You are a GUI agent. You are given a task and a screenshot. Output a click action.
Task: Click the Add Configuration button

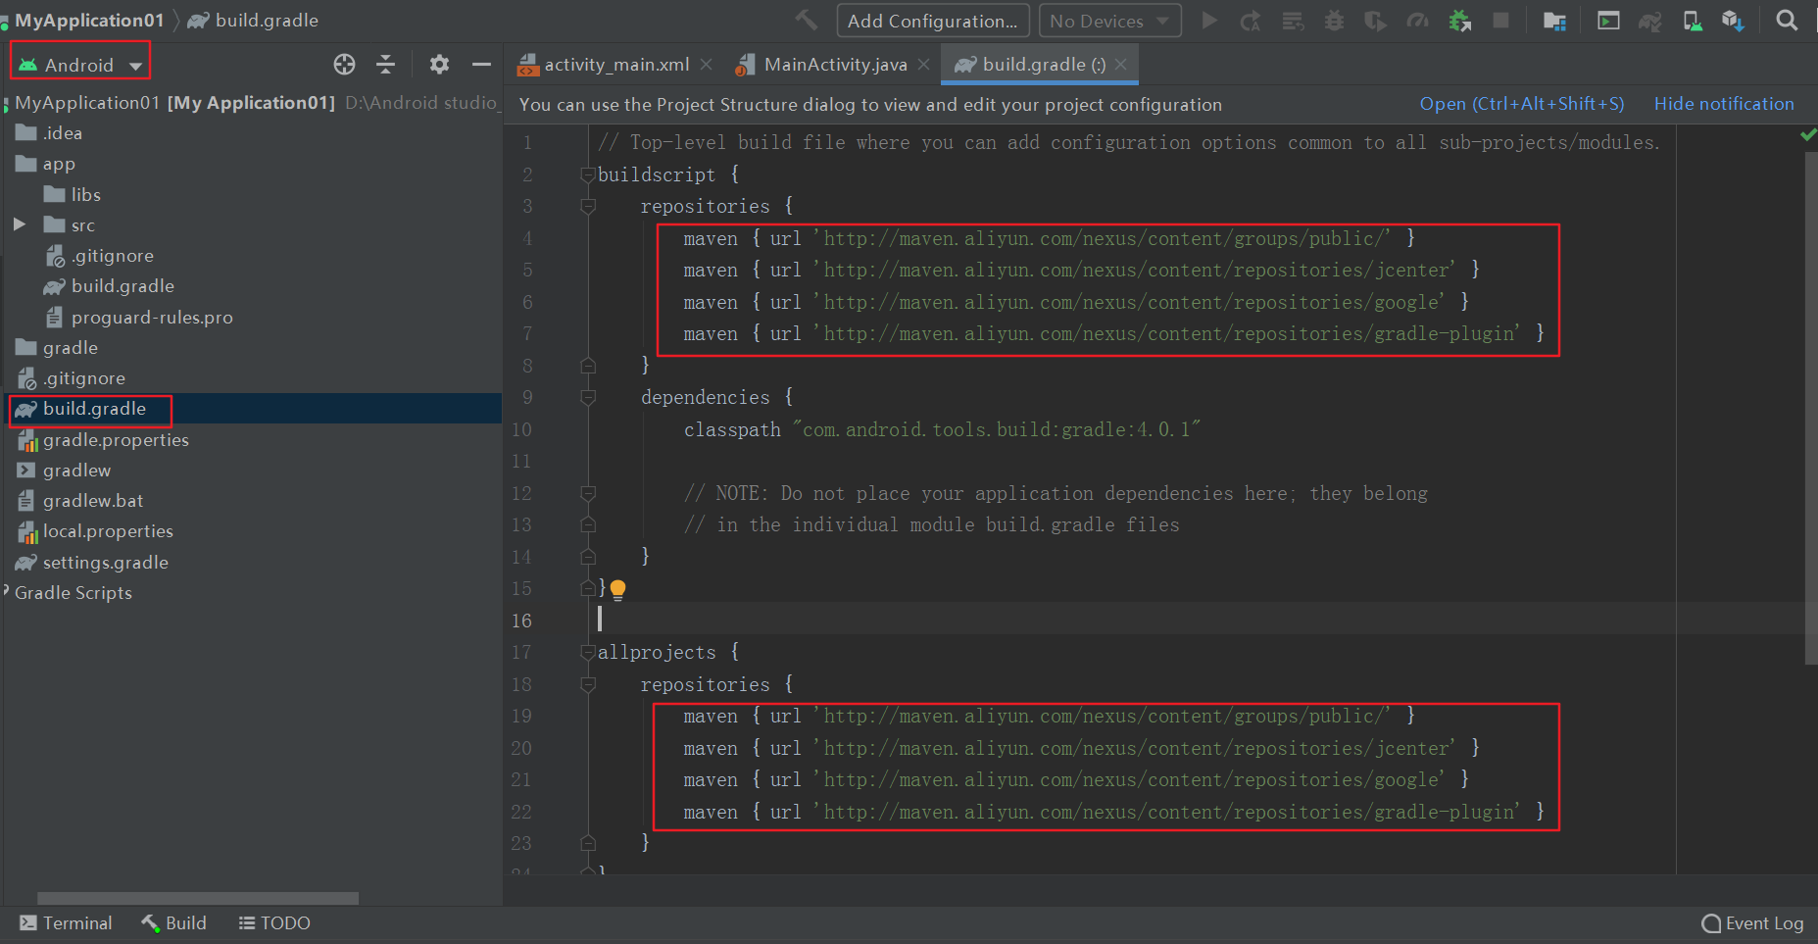(x=932, y=21)
